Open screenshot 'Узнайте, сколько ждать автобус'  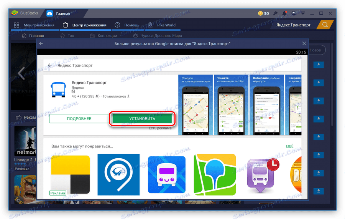pyautogui.click(x=231, y=105)
